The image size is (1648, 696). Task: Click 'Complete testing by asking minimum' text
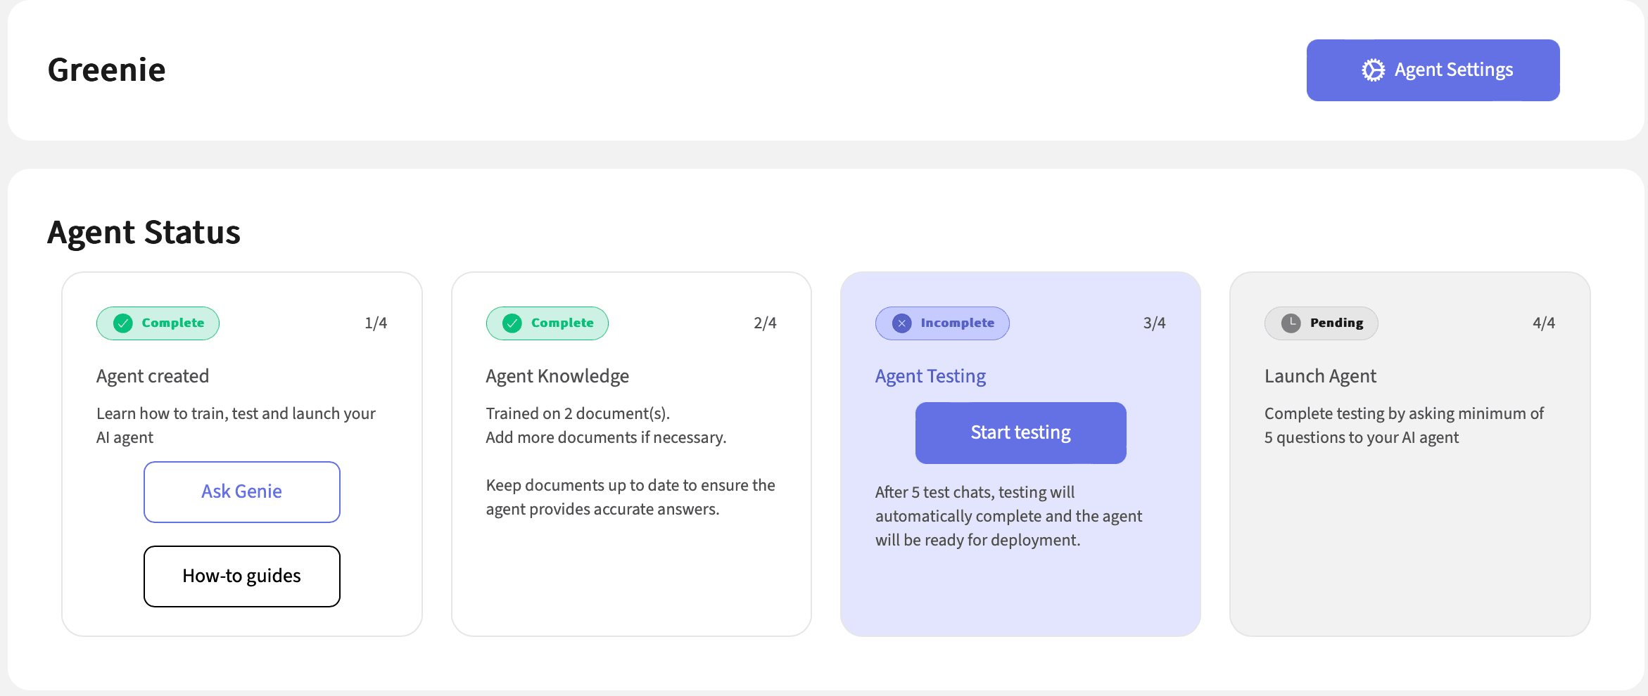tap(1404, 425)
